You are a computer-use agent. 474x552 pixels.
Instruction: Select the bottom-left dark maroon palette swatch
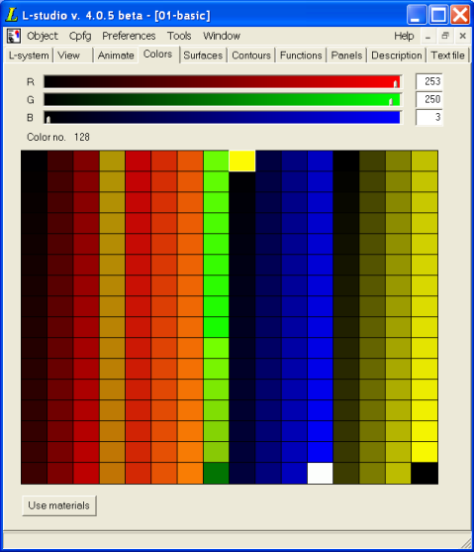click(x=34, y=474)
